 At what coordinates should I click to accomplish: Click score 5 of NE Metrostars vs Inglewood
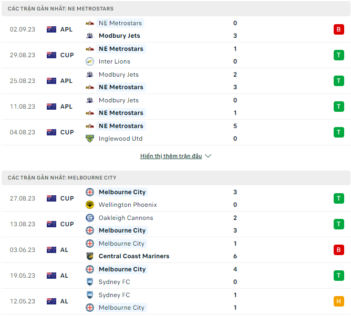pos(235,126)
